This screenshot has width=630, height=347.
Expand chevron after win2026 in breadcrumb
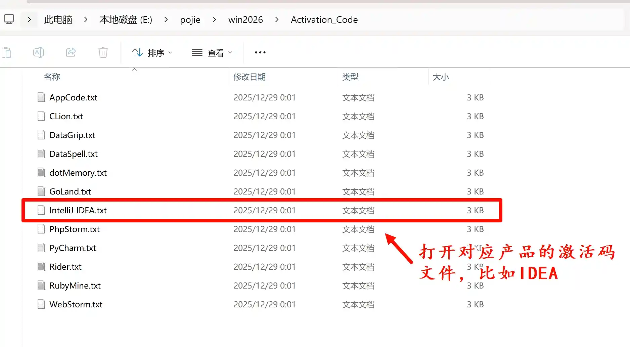pos(277,20)
